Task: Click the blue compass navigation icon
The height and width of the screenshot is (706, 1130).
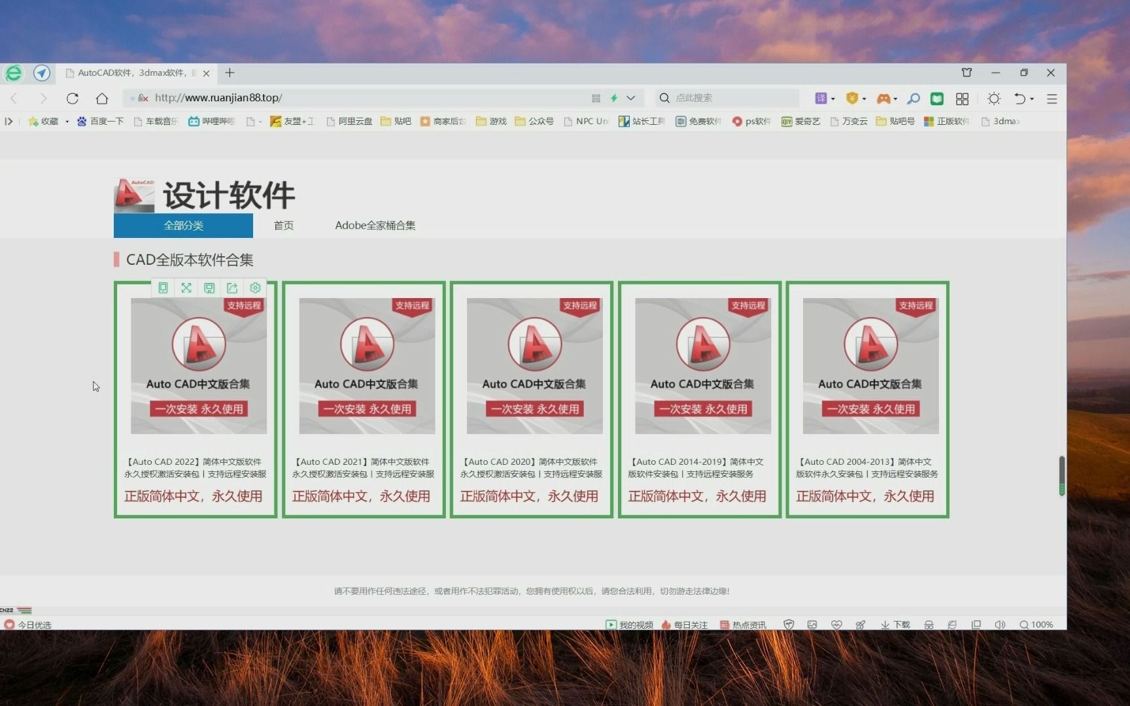Action: (x=42, y=73)
